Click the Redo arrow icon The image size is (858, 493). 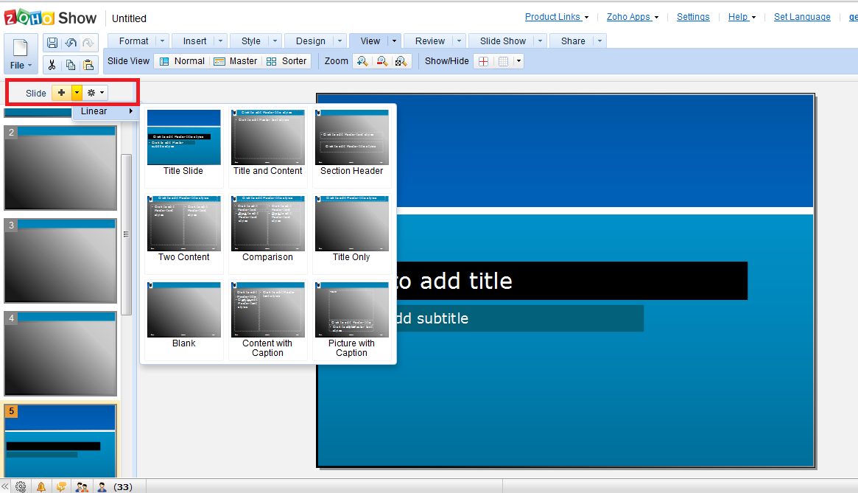click(88, 43)
